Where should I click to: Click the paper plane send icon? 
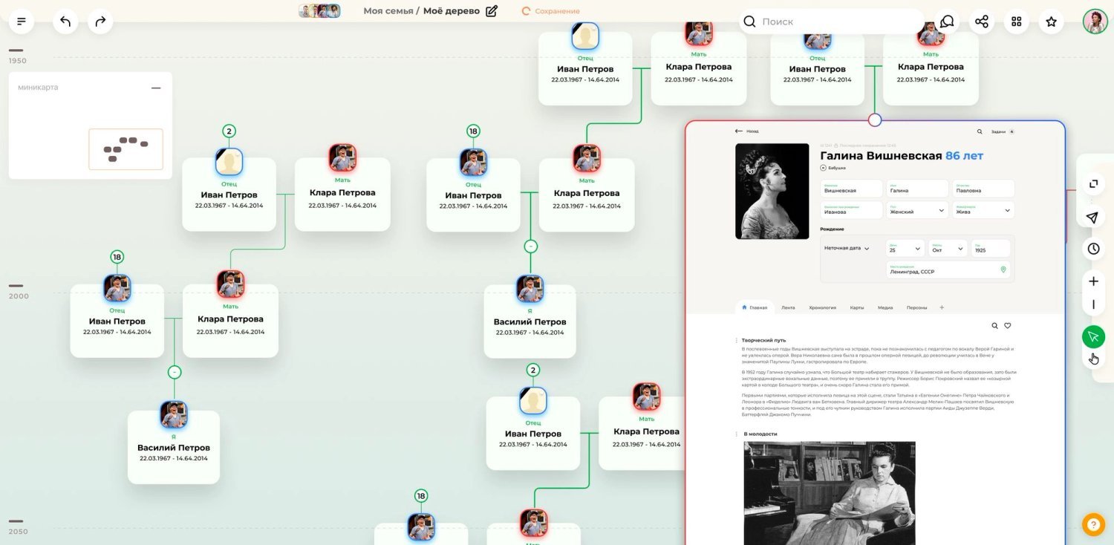[x=1092, y=218]
